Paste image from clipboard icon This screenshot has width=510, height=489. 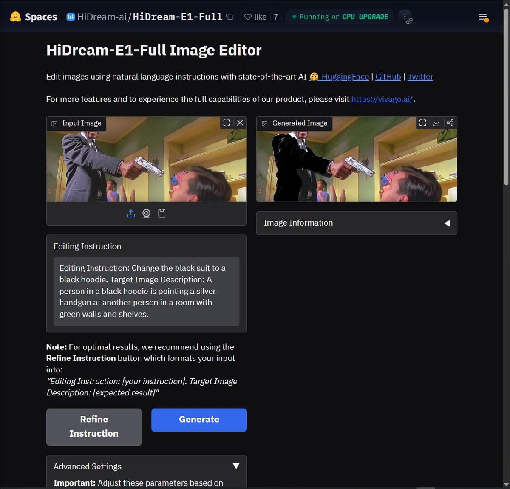click(x=161, y=213)
